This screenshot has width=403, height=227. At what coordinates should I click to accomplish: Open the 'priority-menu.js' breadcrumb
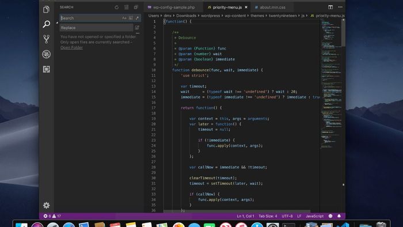(328, 16)
